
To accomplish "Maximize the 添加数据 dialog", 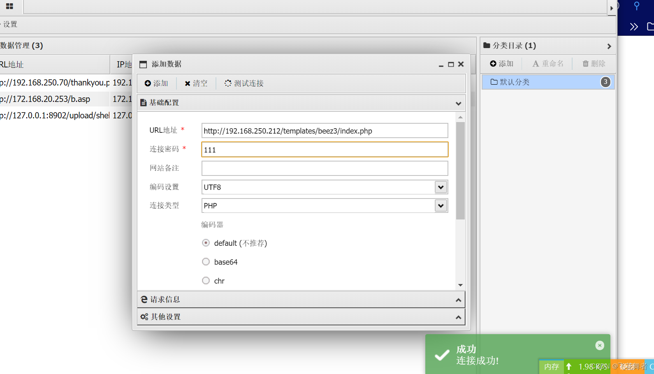I will click(x=451, y=65).
